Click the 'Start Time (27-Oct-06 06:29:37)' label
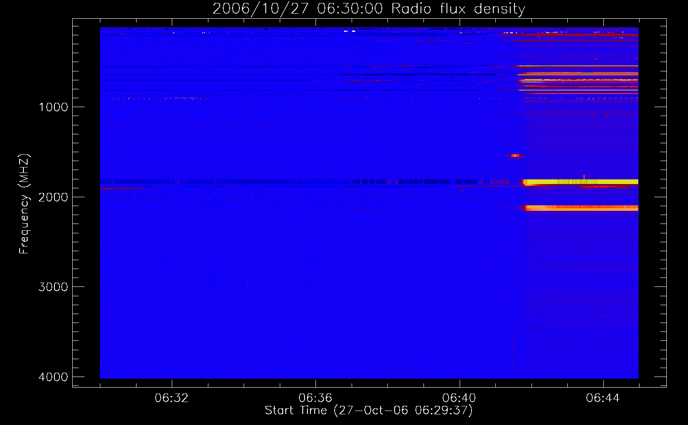 (369, 411)
